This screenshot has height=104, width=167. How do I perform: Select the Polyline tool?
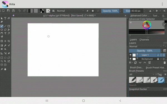pos(9,30)
